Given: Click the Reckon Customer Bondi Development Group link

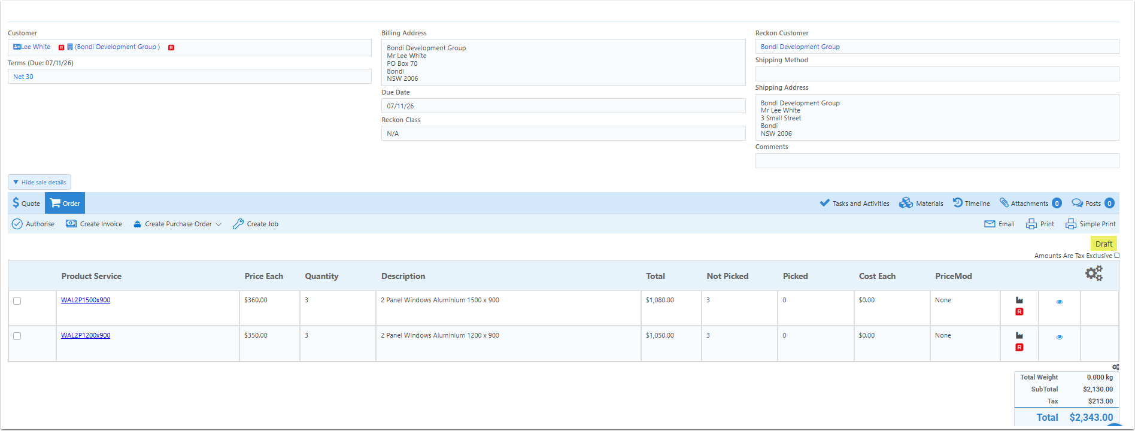Looking at the screenshot, I should 800,47.
